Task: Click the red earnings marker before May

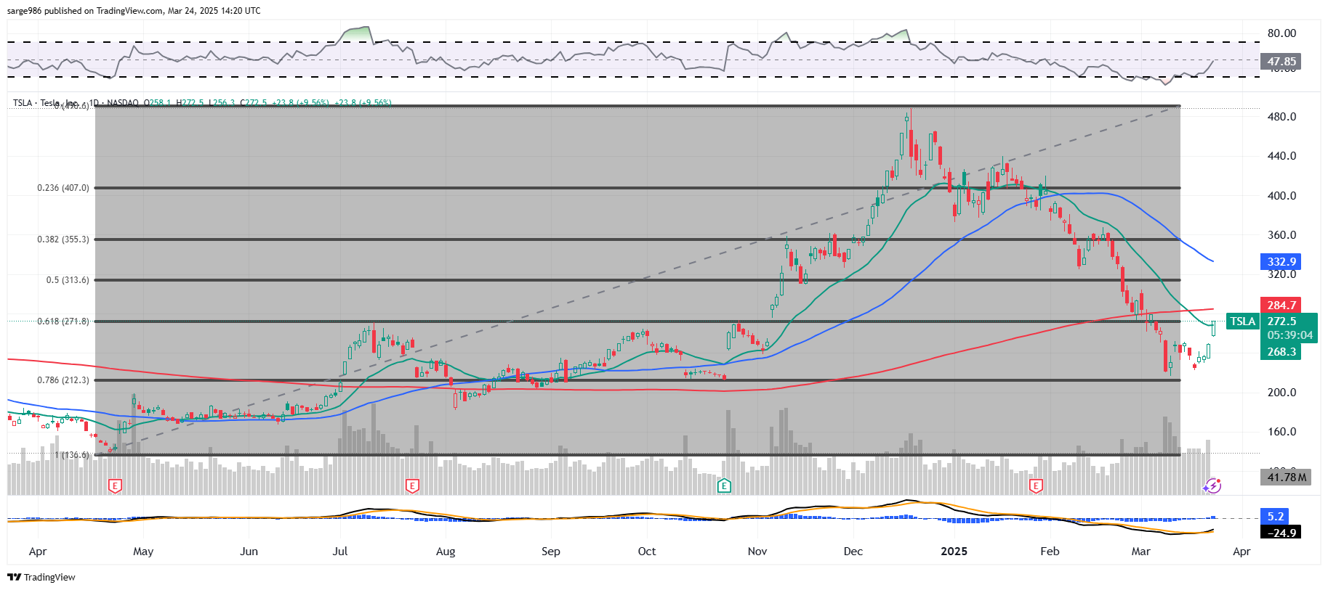Action: 114,486
